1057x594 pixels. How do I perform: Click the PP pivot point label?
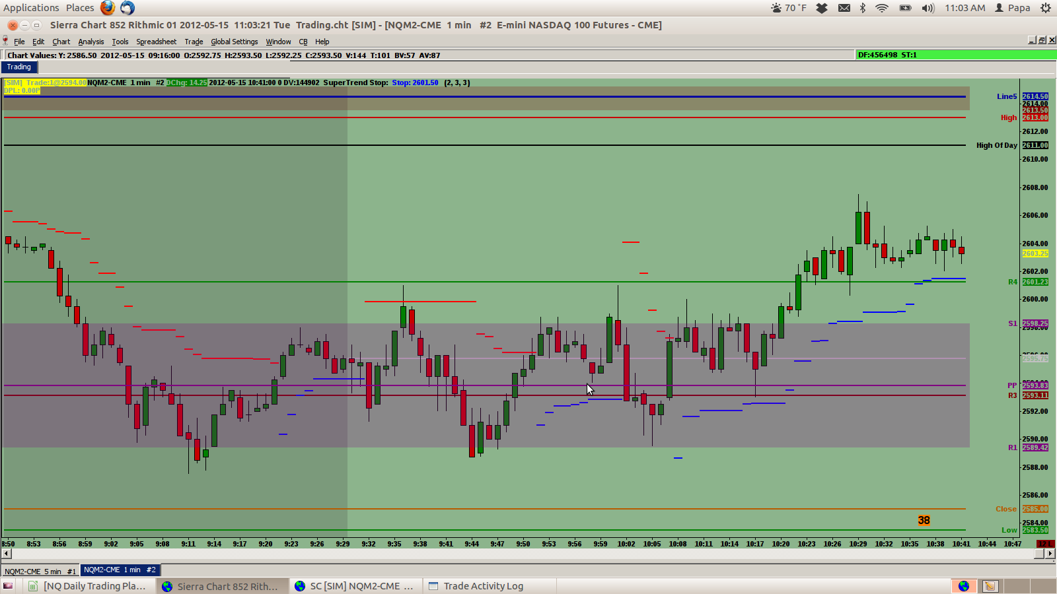tap(1012, 385)
